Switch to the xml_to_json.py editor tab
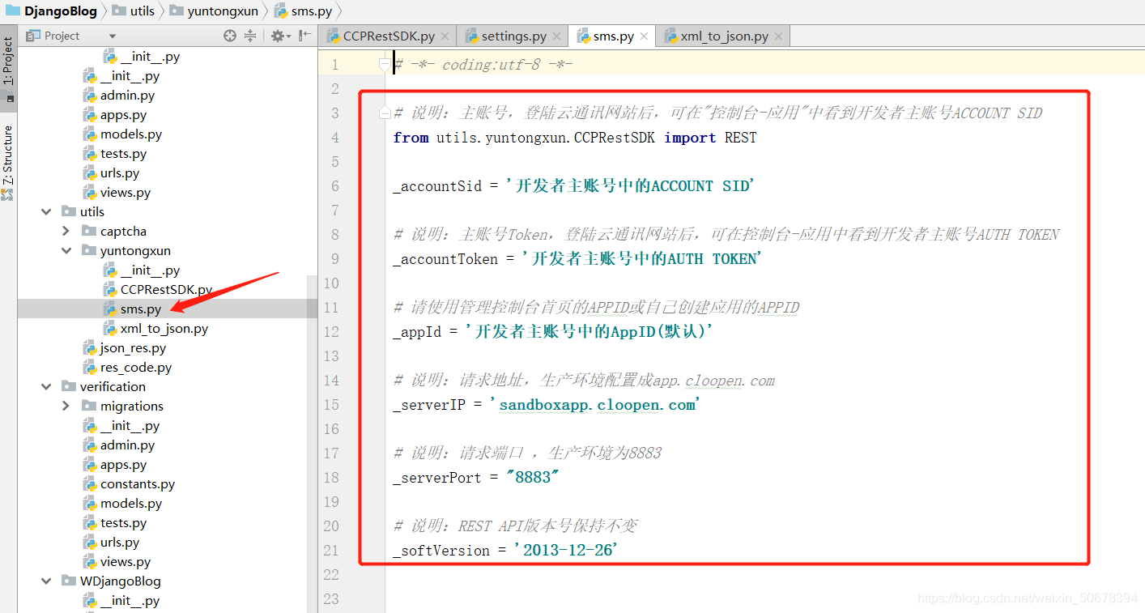This screenshot has height=613, width=1145. [724, 36]
